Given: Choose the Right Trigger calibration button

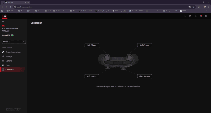Looking at the screenshot, I should coord(145,45).
